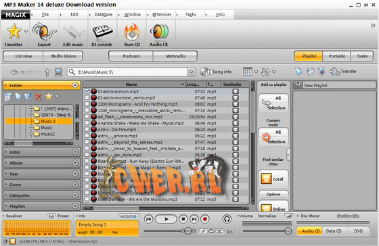
Task: Adjust the volume slider knob
Action: 288,230
